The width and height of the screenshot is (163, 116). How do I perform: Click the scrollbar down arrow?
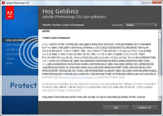[x=160, y=99]
